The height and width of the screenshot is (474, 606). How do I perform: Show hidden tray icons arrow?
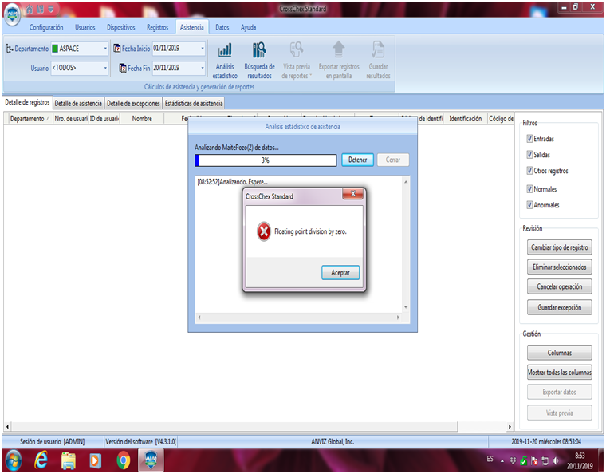(x=502, y=461)
